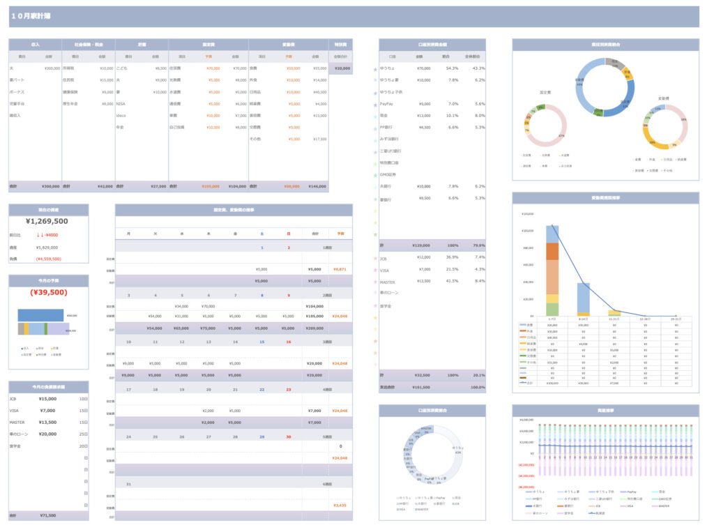The height and width of the screenshot is (532, 714).
Task: Click the star beside MASTER in account table
Action: (x=375, y=282)
